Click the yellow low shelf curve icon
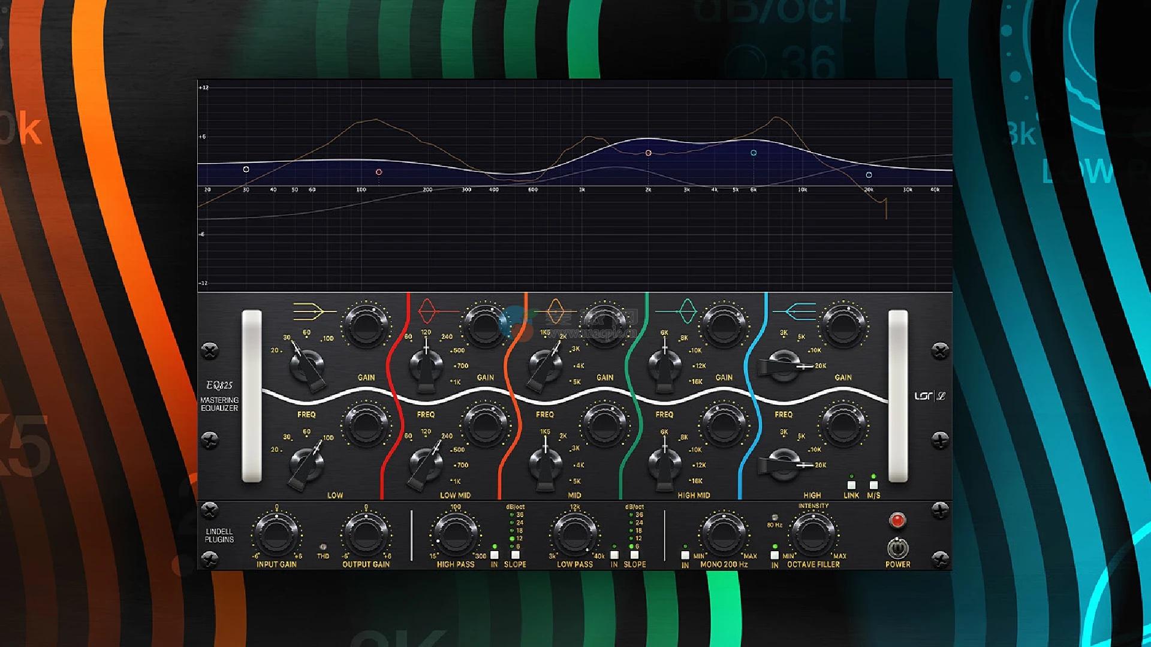Viewport: 1151px width, 647px height. [315, 311]
